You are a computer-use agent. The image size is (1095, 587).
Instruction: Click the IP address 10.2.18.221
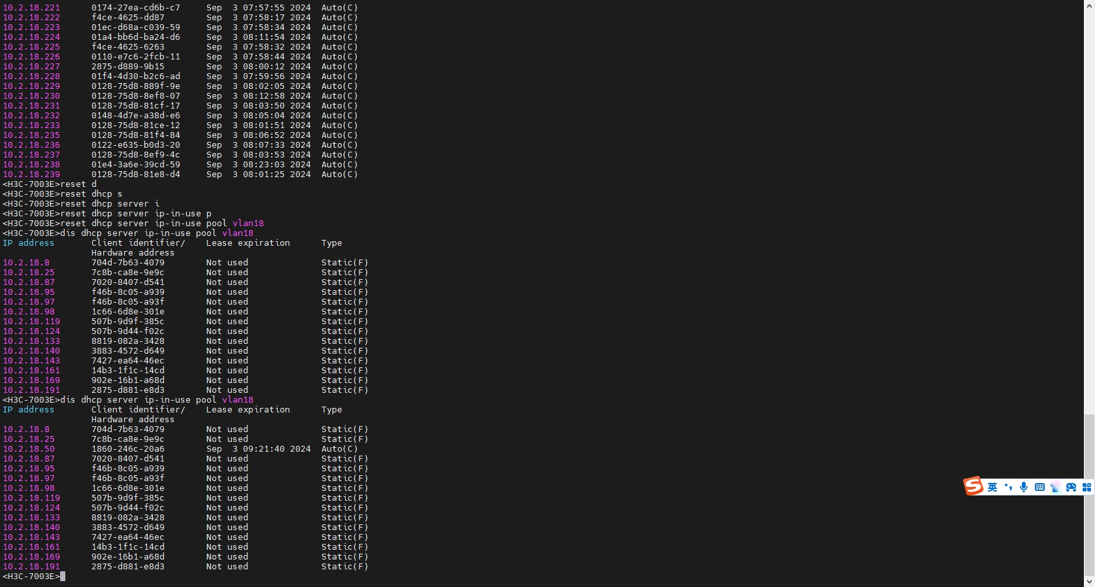pyautogui.click(x=31, y=8)
